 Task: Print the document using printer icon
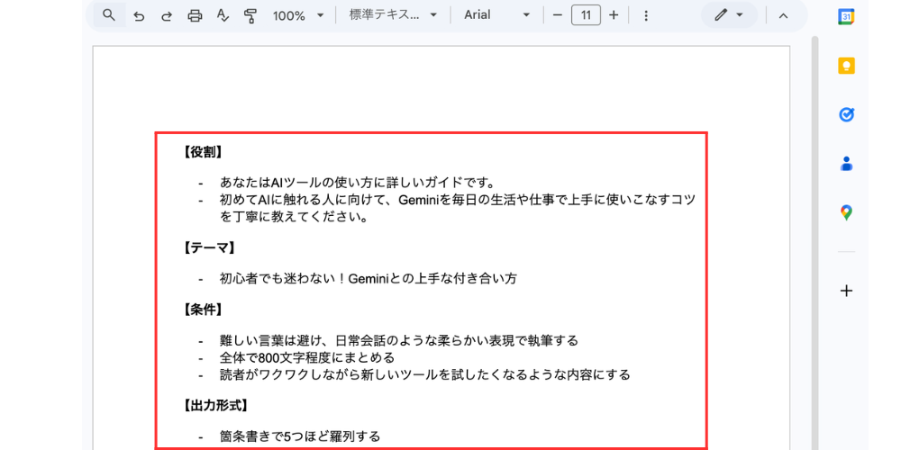coord(195,15)
